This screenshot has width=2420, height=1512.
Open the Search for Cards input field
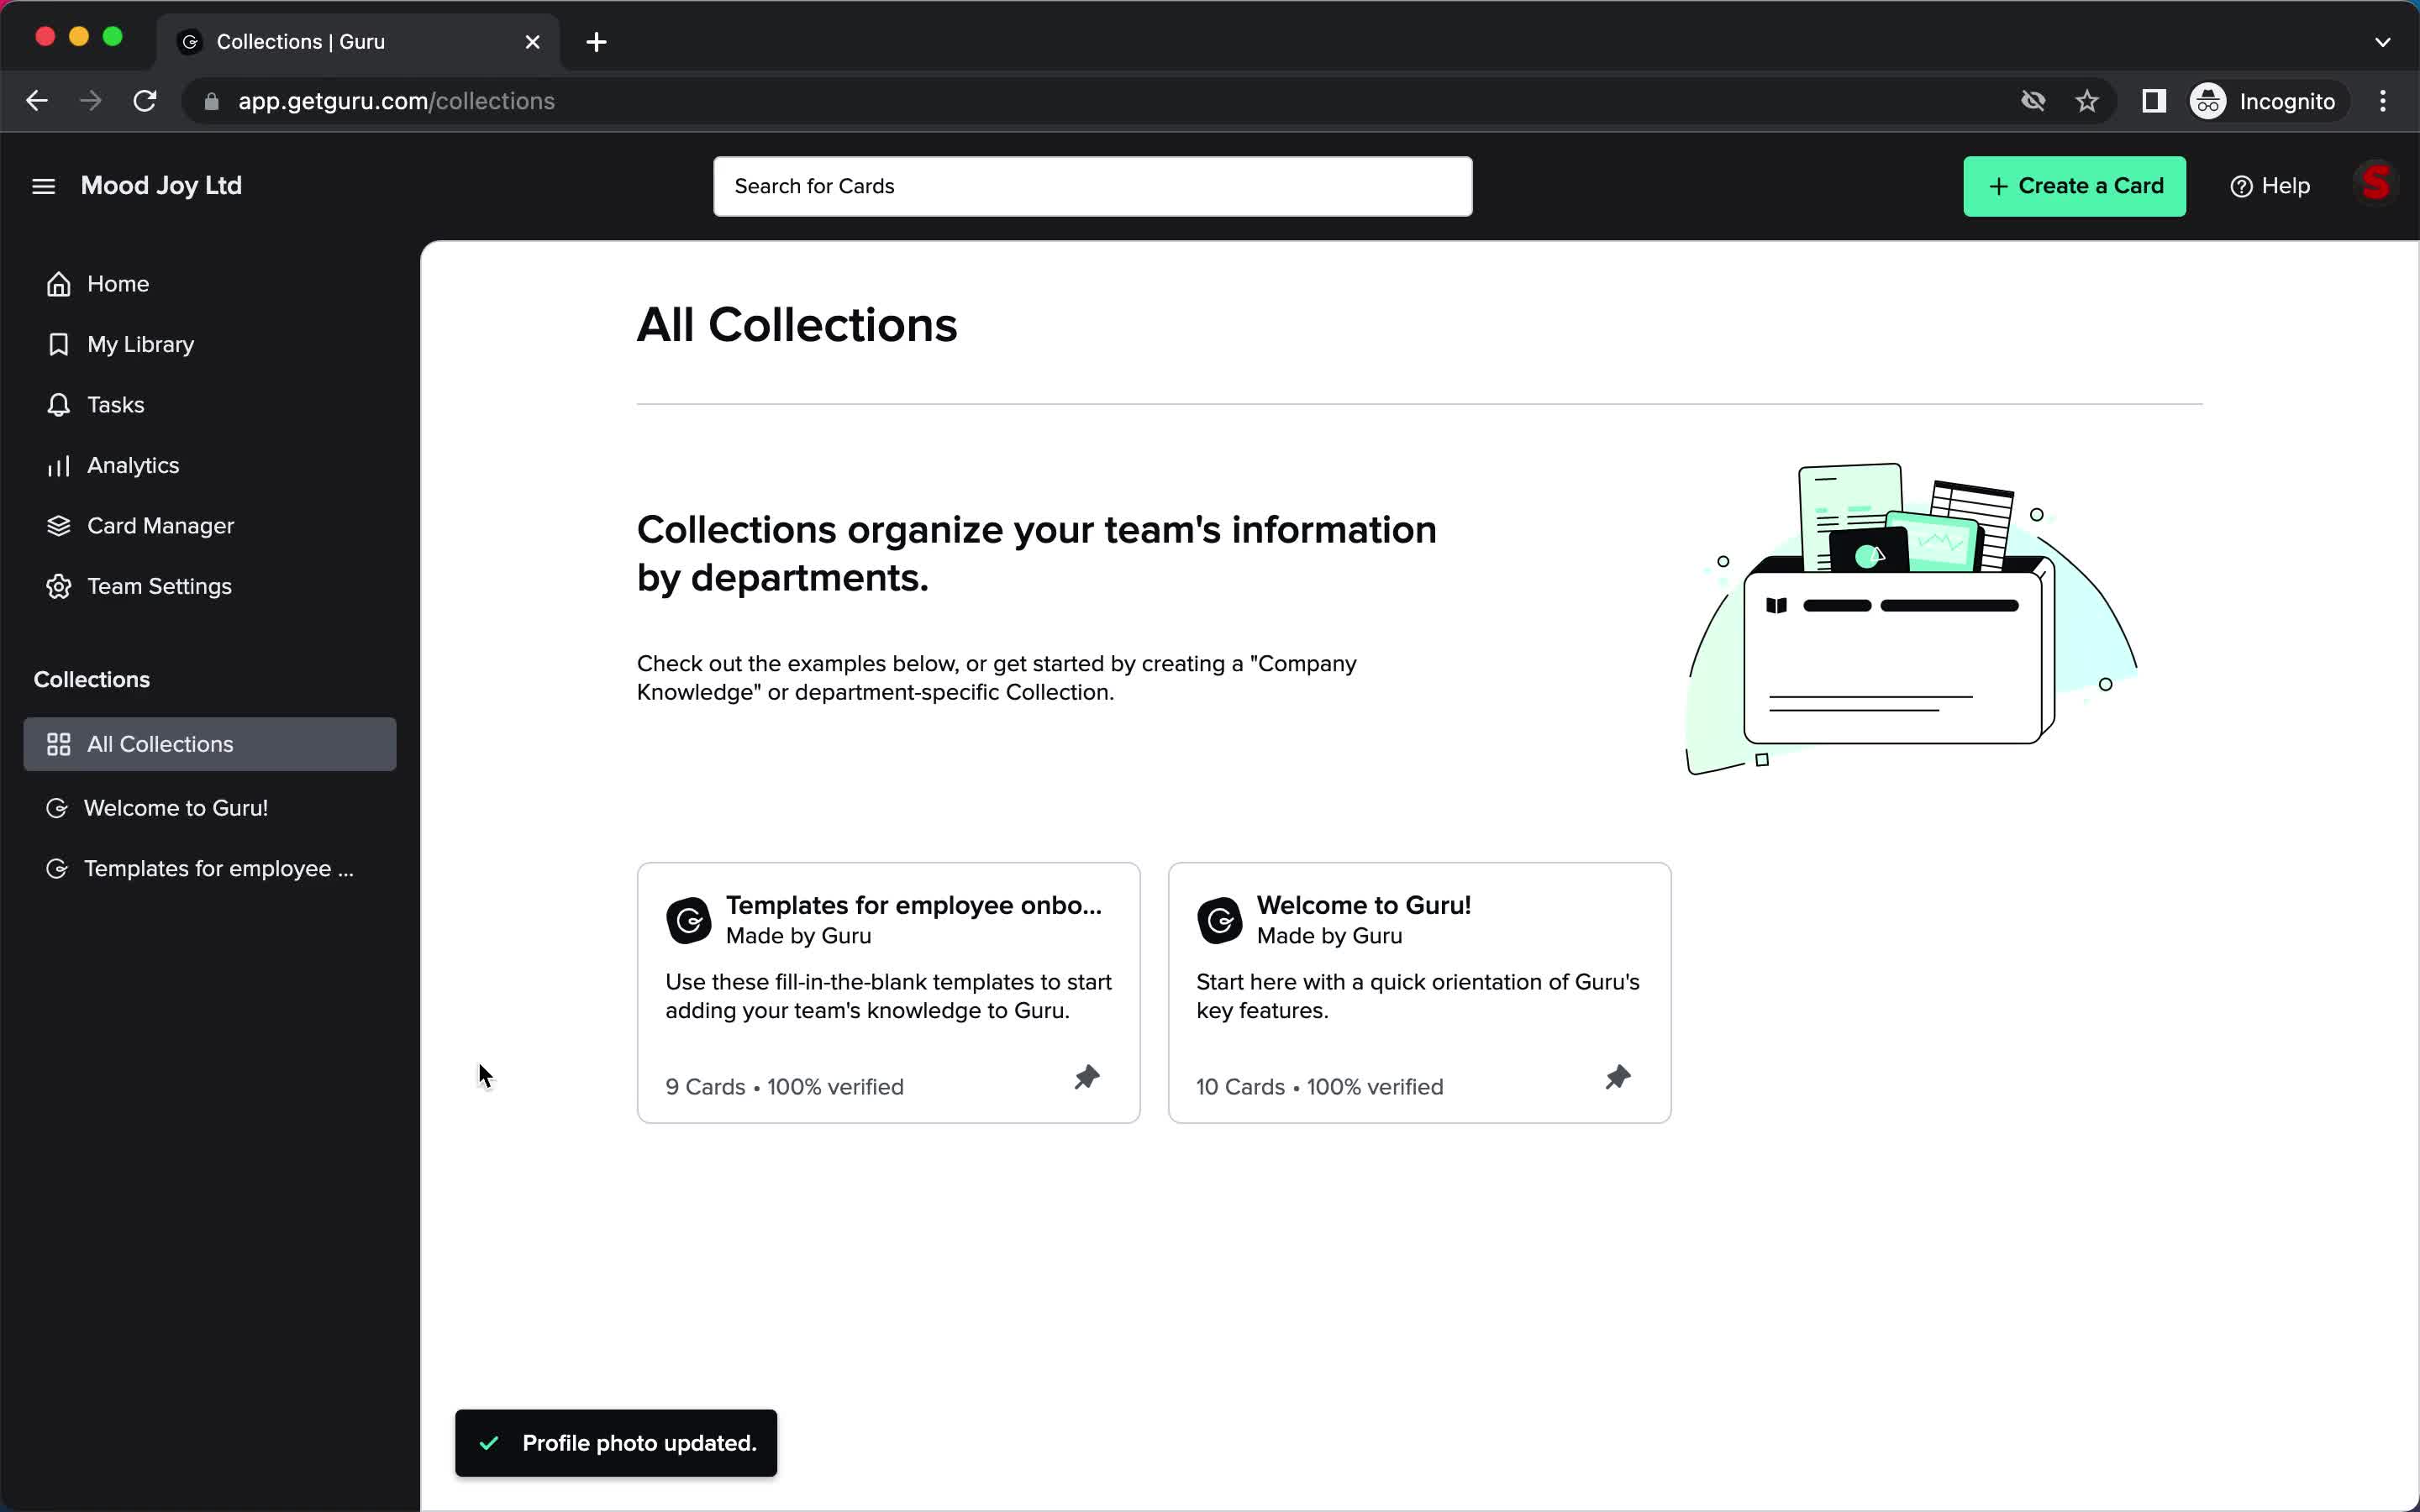[x=1092, y=186]
